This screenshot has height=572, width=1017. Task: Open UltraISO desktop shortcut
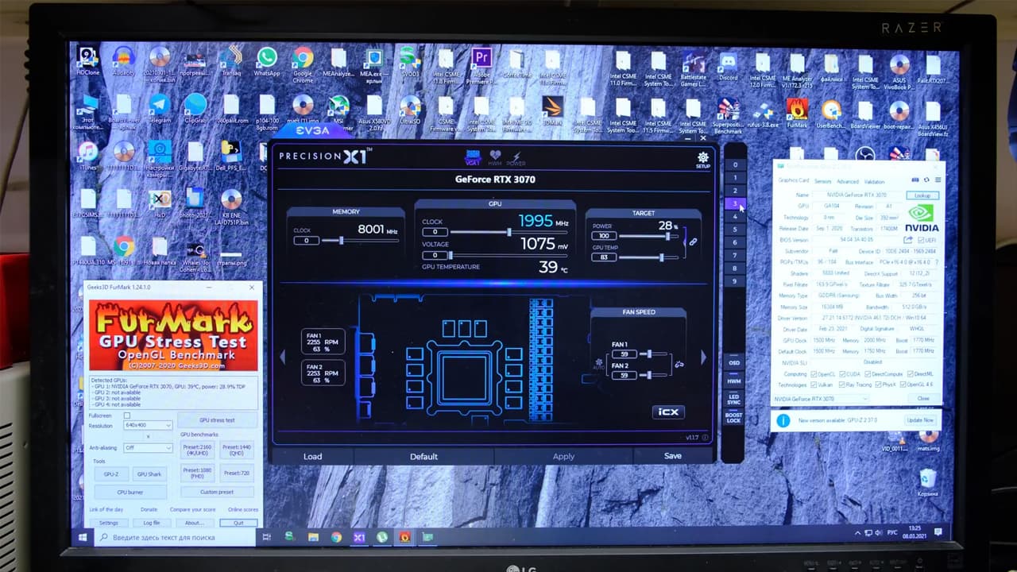[410, 110]
